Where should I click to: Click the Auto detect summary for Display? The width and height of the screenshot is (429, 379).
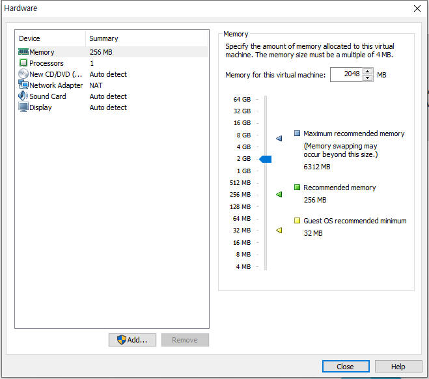coord(108,107)
